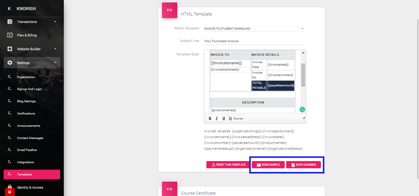Click the Email Pipeline bullet icon
Viewport: 419px width, 196px height.
coord(10,150)
